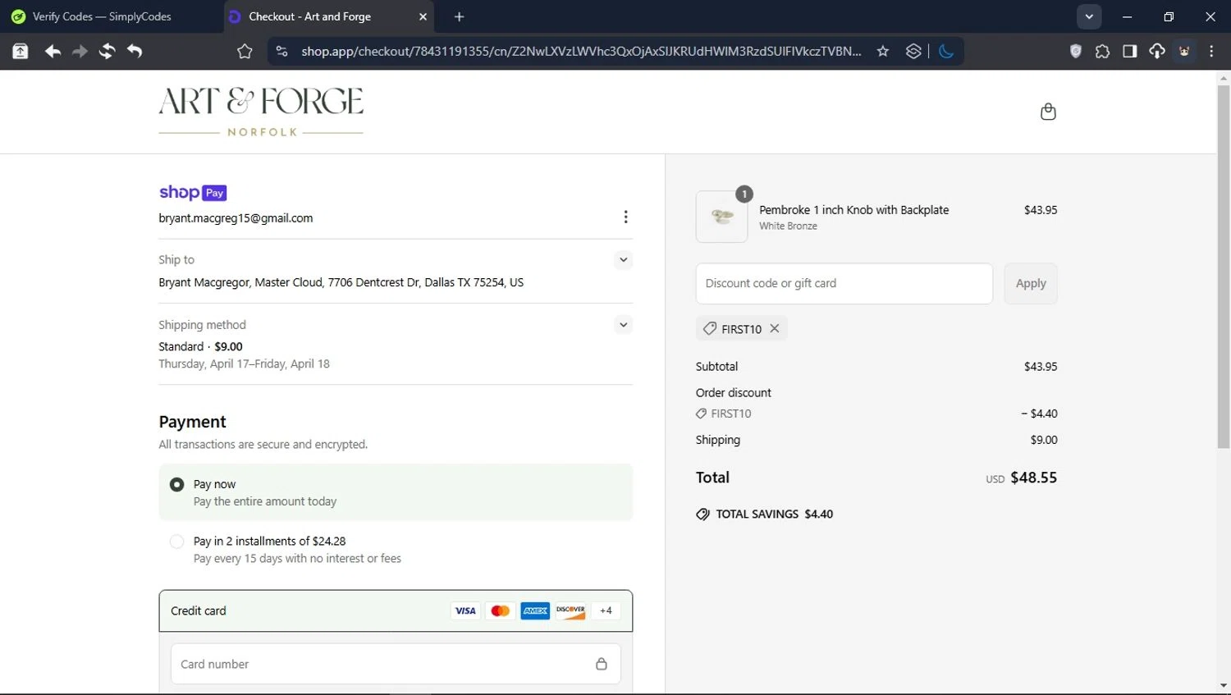Select the Pay now radio option
The image size is (1231, 695).
[x=176, y=484]
